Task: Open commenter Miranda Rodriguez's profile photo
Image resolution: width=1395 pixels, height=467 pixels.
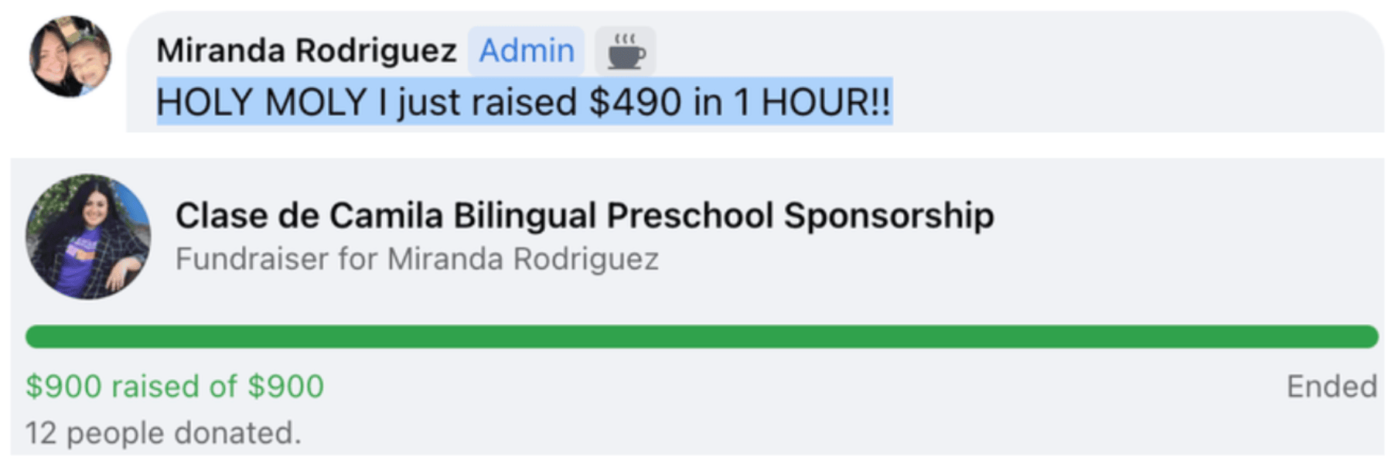Action: pyautogui.click(x=70, y=56)
